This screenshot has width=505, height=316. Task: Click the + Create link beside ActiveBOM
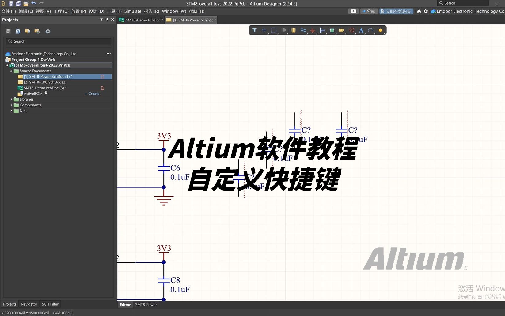(92, 94)
